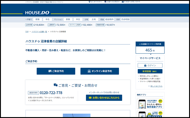This screenshot has width=190, height=118.
Task: Go to TOP in the breadcrumb
Action: (27, 32)
